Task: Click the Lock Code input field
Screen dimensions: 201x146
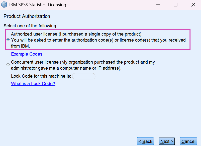Action: 84,76
